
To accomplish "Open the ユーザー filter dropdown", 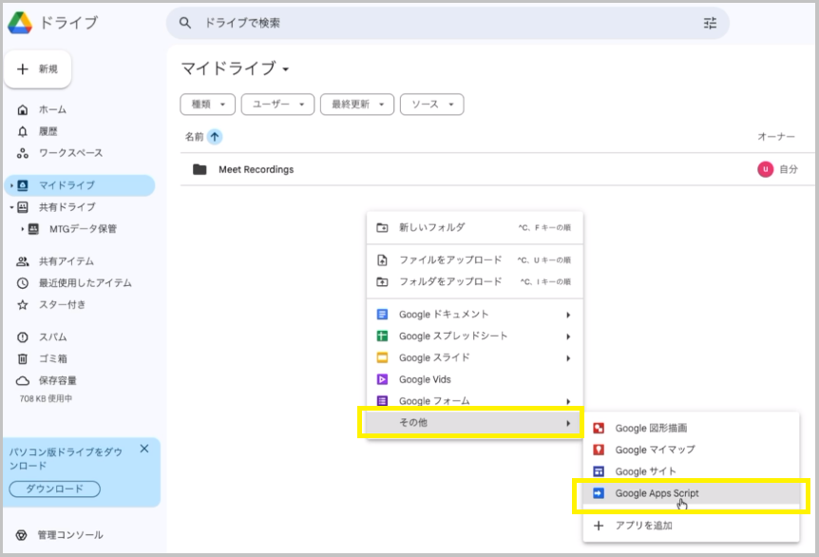I will (277, 105).
